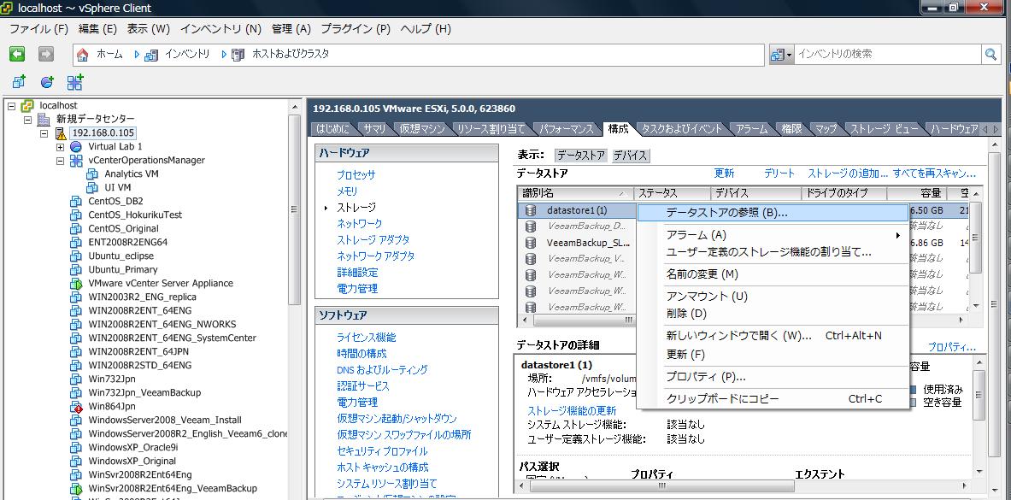The width and height of the screenshot is (1011, 500).
Task: Select the UI VM icon
Action: click(x=92, y=187)
